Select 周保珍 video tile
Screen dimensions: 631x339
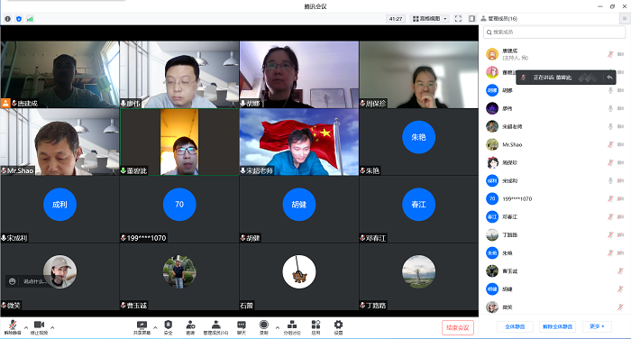tap(419, 75)
